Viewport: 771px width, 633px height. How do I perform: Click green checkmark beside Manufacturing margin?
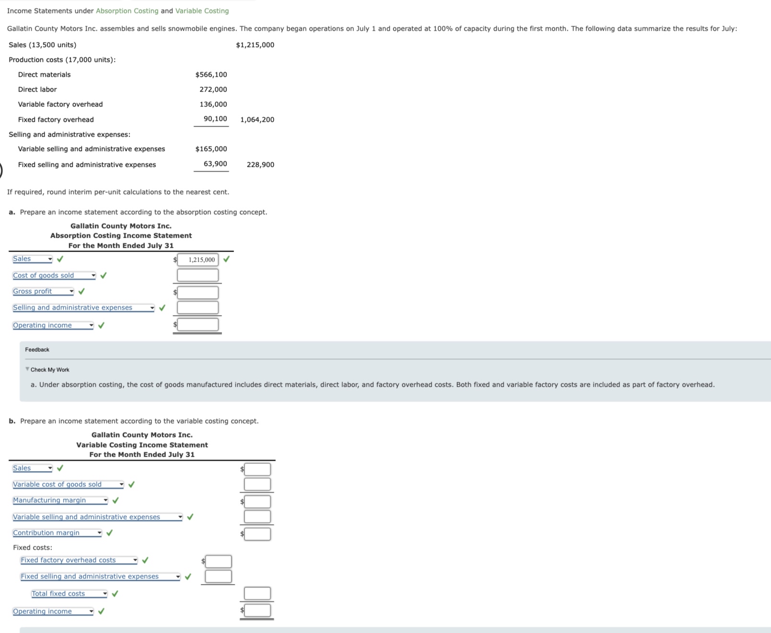115,500
